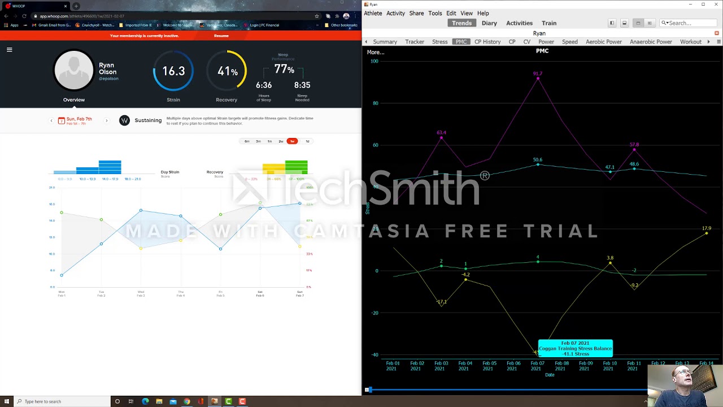Open Gmail bookmark
Screen dimensions: 723x407
point(51,25)
